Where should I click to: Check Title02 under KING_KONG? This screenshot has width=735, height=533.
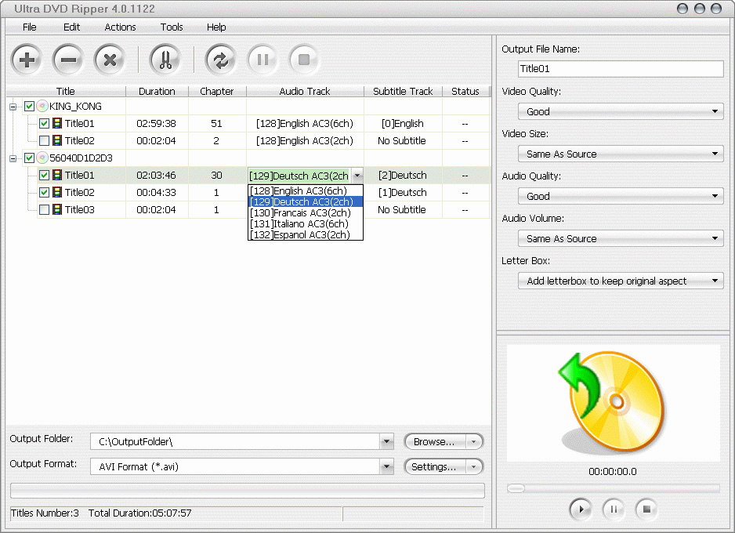click(45, 141)
